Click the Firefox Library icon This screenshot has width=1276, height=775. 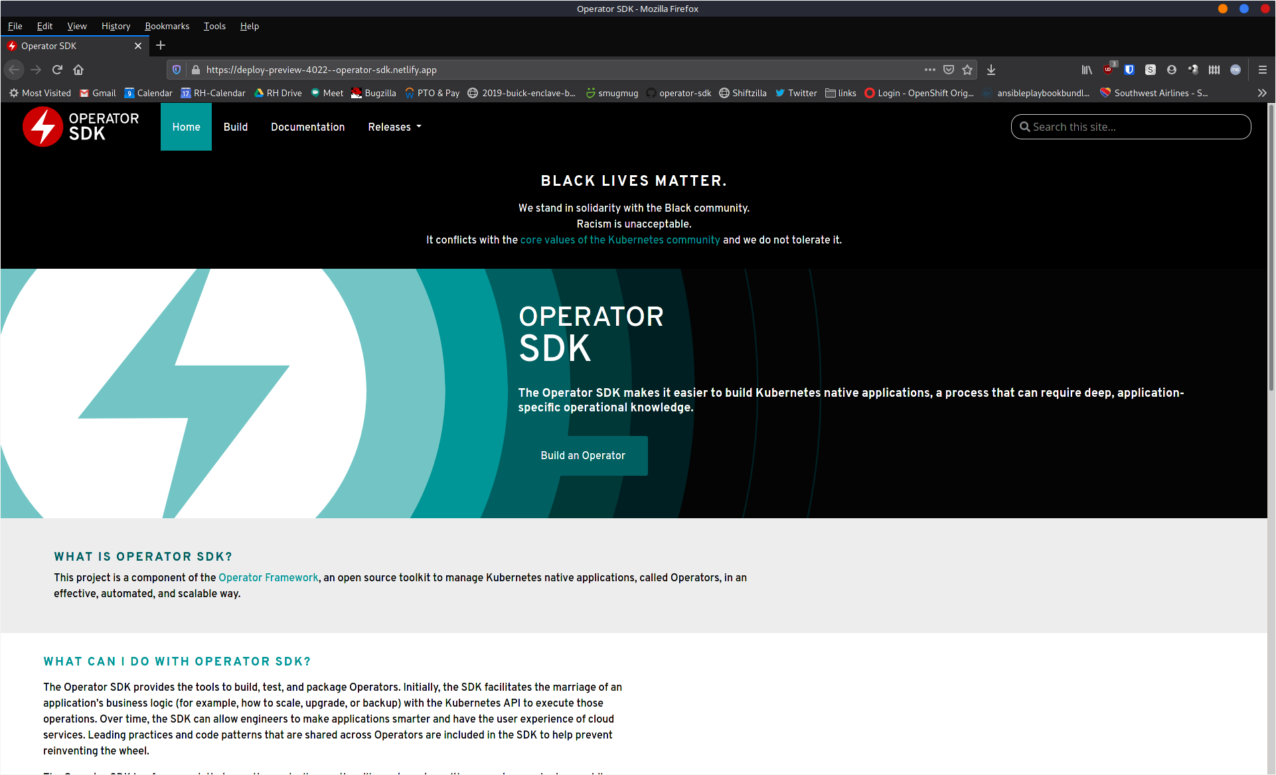[x=1087, y=70]
